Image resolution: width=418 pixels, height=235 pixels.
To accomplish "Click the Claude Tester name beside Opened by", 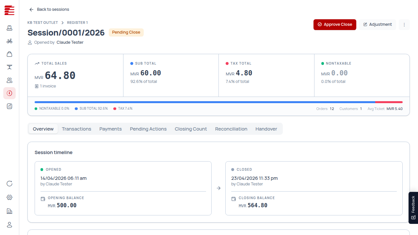I will 70,42.
